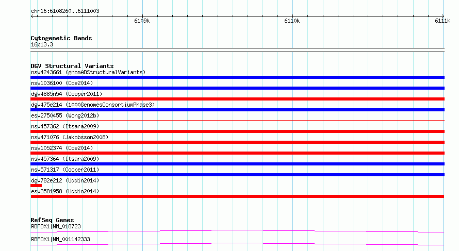This screenshot has height=251, width=459.
Task: Select the blue bar for dgv475e214
Action: click(237, 110)
